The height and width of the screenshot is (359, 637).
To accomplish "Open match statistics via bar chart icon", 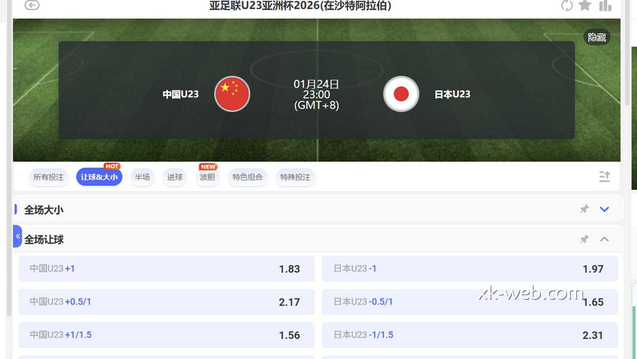I will [605, 6].
